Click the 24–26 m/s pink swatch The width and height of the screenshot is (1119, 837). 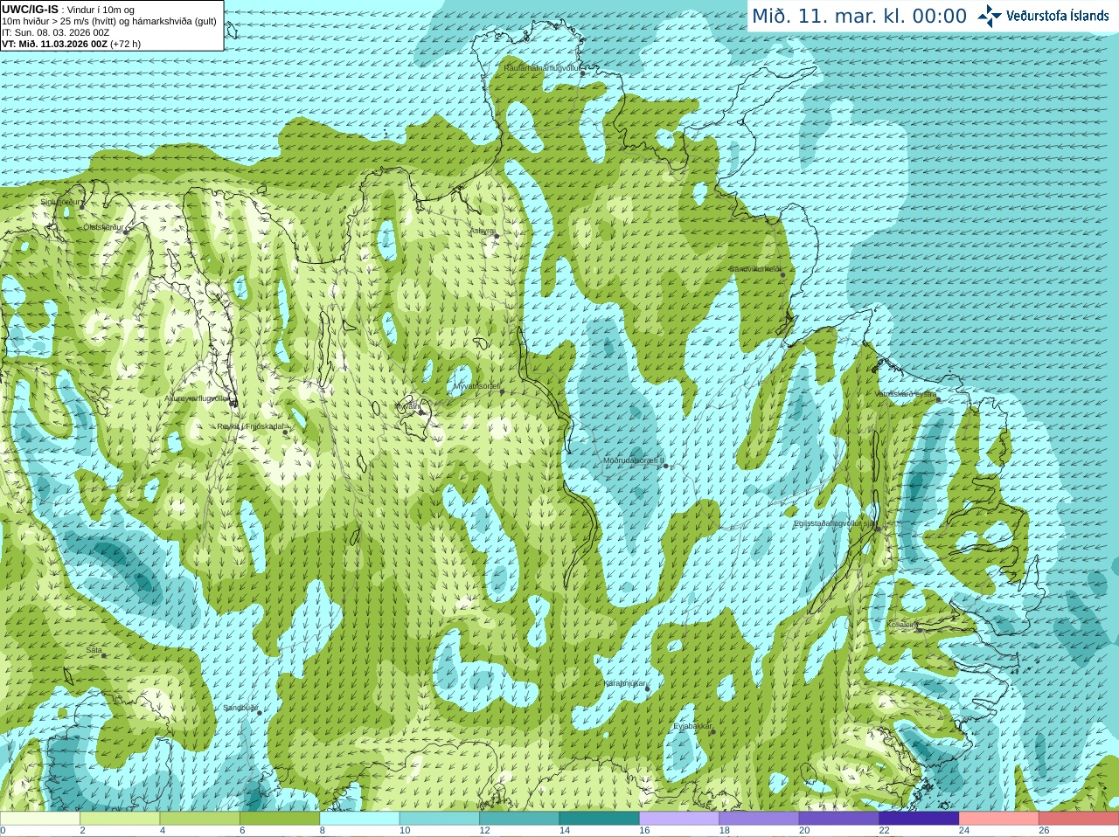coord(999,819)
